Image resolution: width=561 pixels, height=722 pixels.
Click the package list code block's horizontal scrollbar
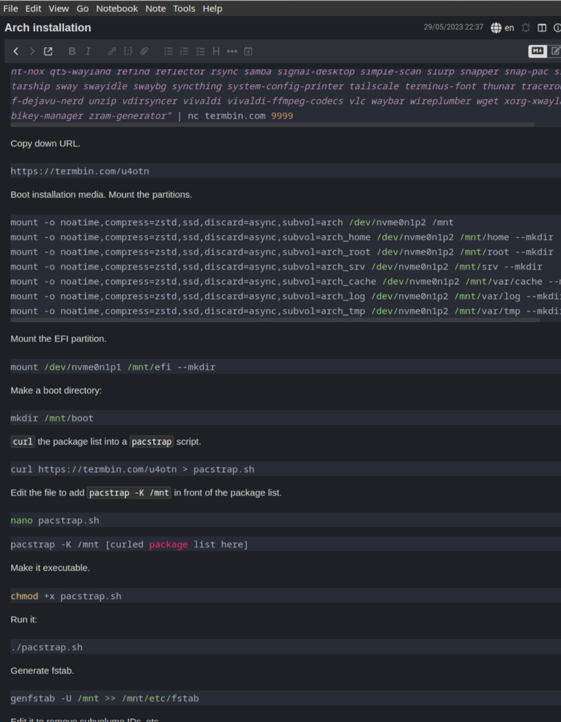click(273, 124)
